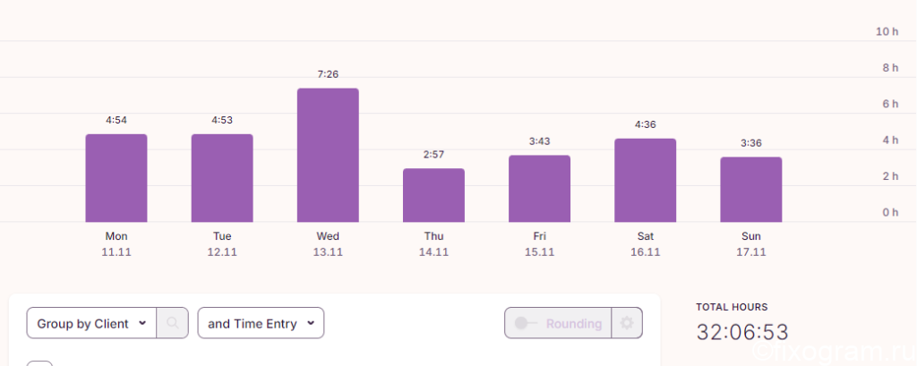917x366 pixels.
Task: Open rounding settings gear icon
Action: (627, 323)
